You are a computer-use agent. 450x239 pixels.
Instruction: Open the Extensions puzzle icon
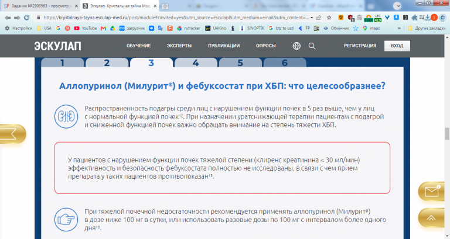point(414,18)
